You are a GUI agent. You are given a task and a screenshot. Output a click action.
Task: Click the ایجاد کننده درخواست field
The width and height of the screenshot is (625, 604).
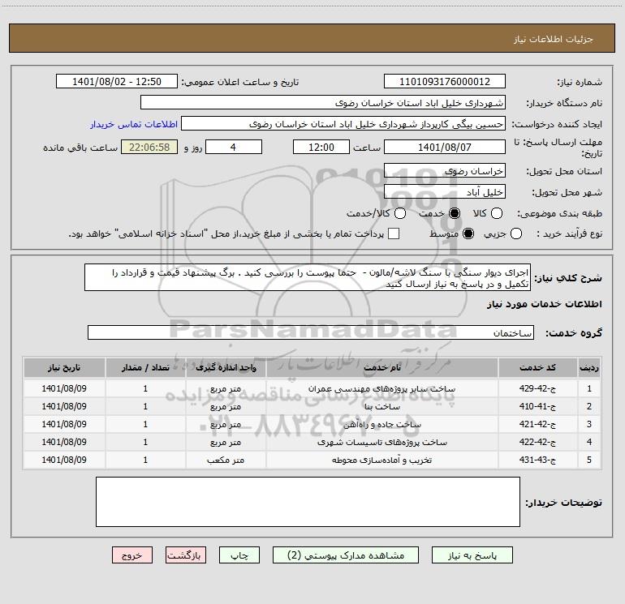click(x=343, y=124)
